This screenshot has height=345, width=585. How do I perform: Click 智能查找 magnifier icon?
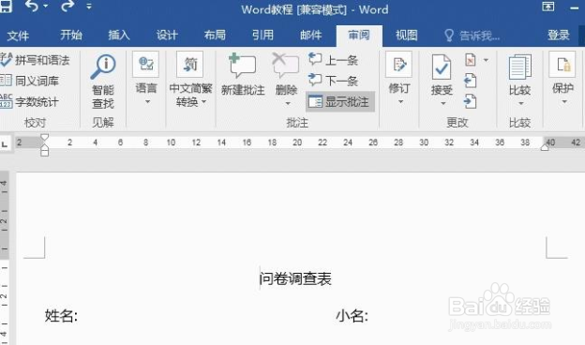click(103, 67)
